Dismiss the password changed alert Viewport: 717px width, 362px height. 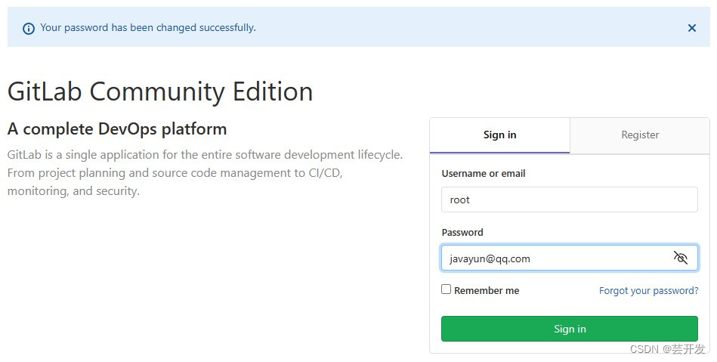click(692, 28)
